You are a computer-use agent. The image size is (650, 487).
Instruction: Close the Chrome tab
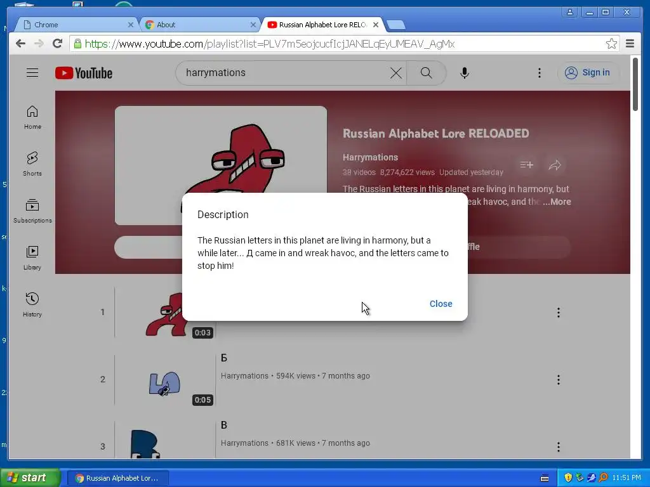(130, 25)
